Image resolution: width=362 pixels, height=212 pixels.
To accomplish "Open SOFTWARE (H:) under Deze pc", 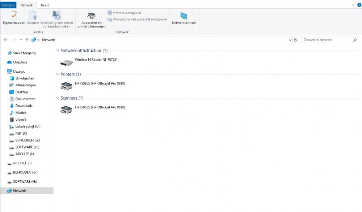I will [27, 147].
